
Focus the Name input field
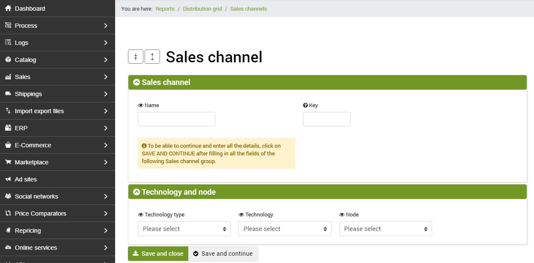176,119
